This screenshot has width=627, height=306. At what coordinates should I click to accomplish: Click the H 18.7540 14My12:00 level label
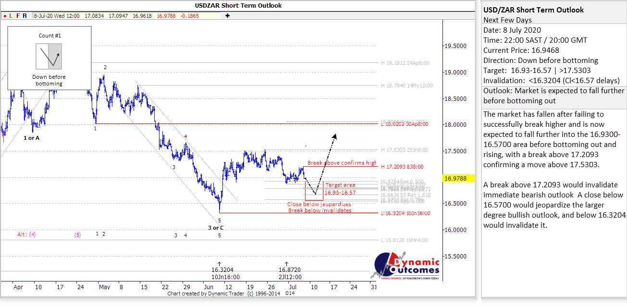pos(407,85)
